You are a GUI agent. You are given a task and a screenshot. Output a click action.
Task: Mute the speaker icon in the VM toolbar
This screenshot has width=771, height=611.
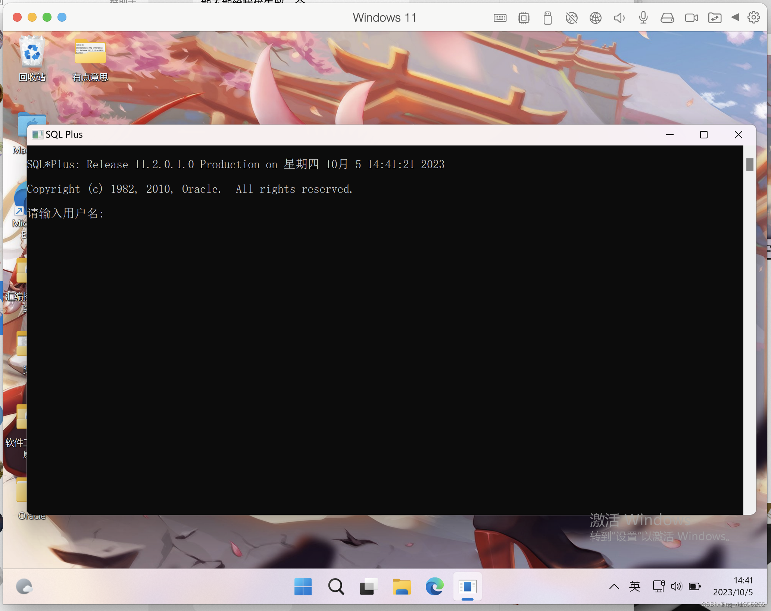tap(619, 17)
